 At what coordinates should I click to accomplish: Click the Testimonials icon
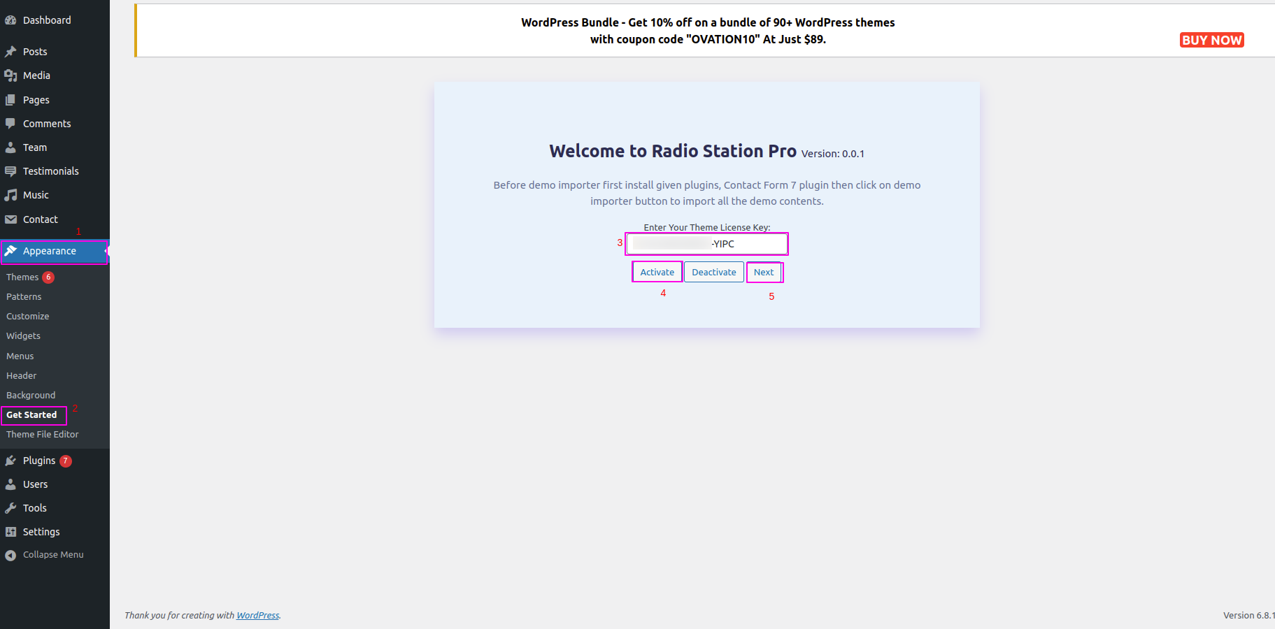(x=10, y=171)
